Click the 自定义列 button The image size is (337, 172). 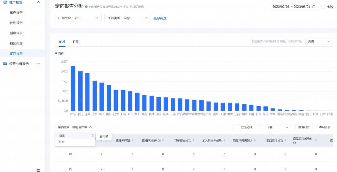(x=246, y=127)
